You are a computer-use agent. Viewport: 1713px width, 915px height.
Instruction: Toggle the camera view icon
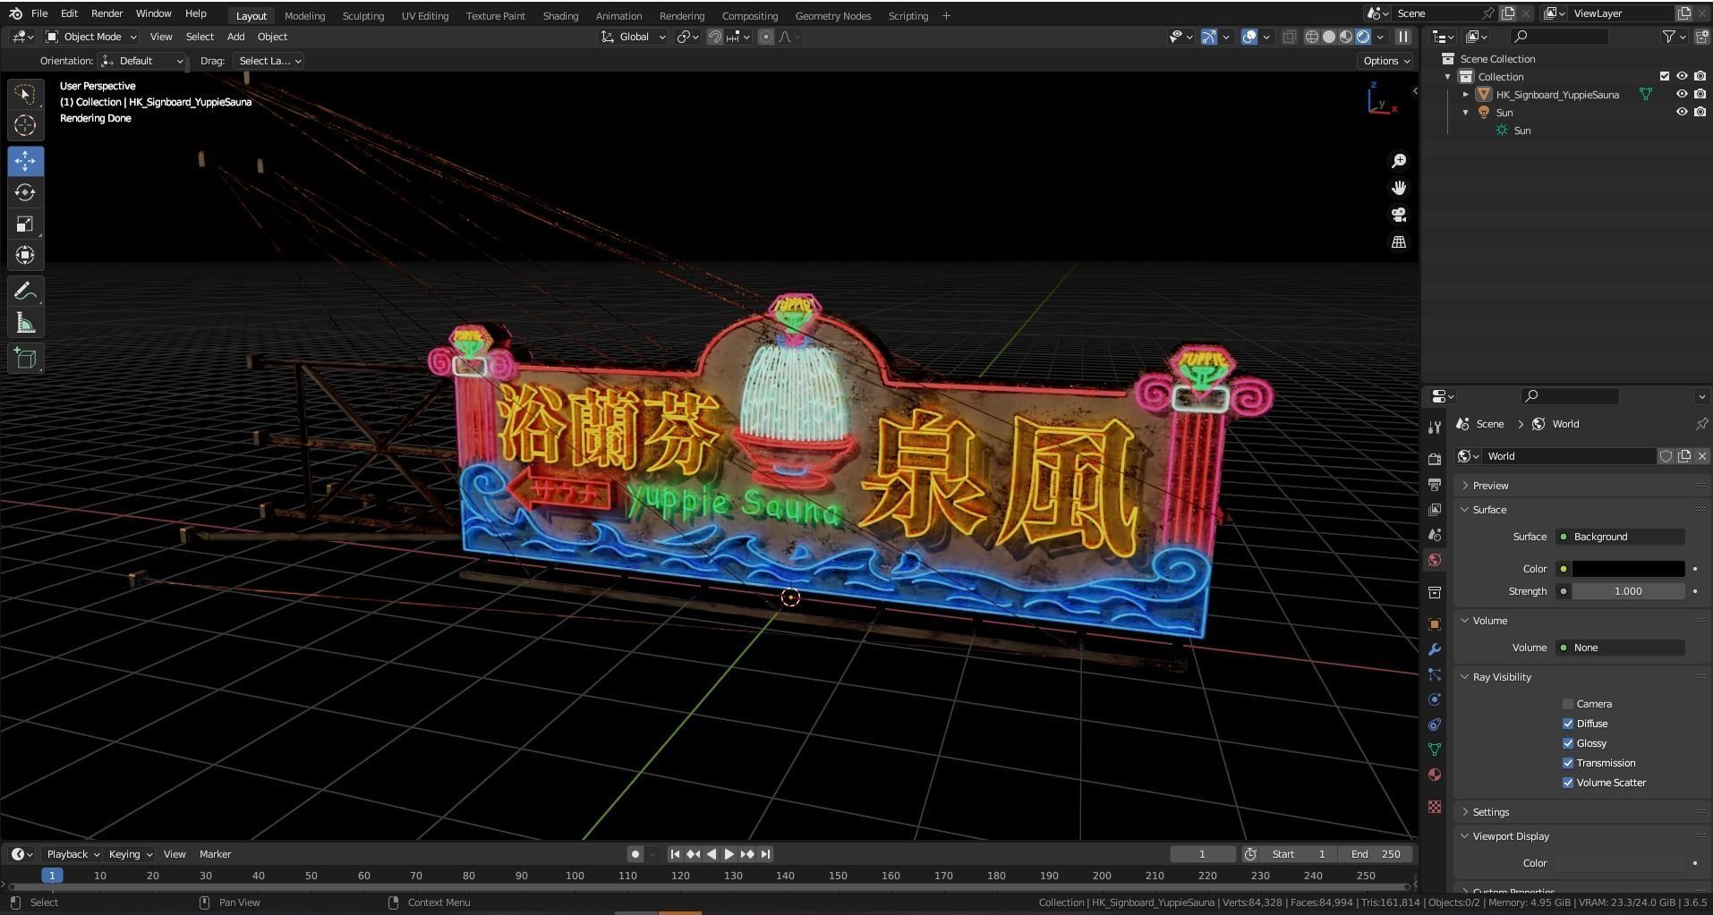[1399, 215]
